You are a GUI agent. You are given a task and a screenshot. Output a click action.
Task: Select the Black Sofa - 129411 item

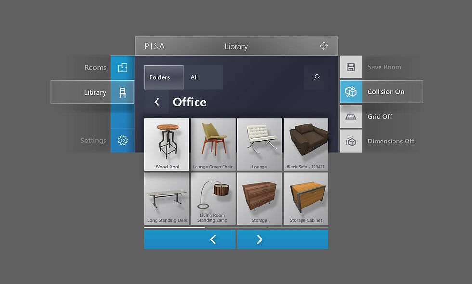tap(306, 145)
